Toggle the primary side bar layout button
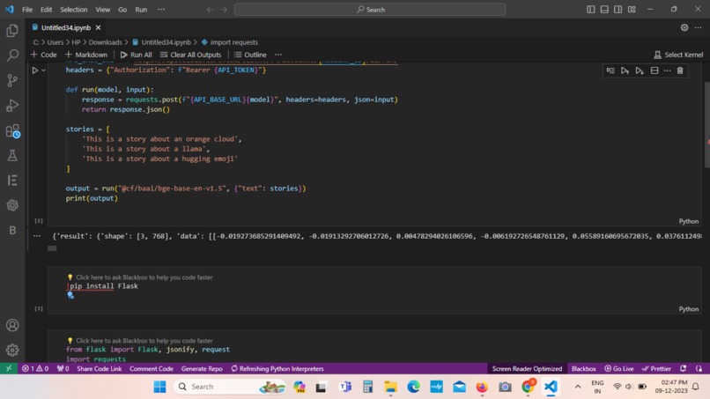Viewport: 710px width, 399px height. coord(591,10)
